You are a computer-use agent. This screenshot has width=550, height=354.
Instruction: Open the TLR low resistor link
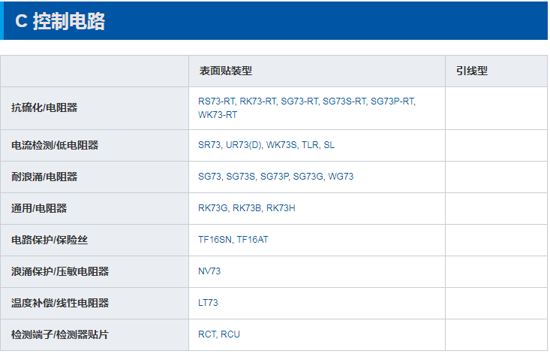tap(310, 145)
